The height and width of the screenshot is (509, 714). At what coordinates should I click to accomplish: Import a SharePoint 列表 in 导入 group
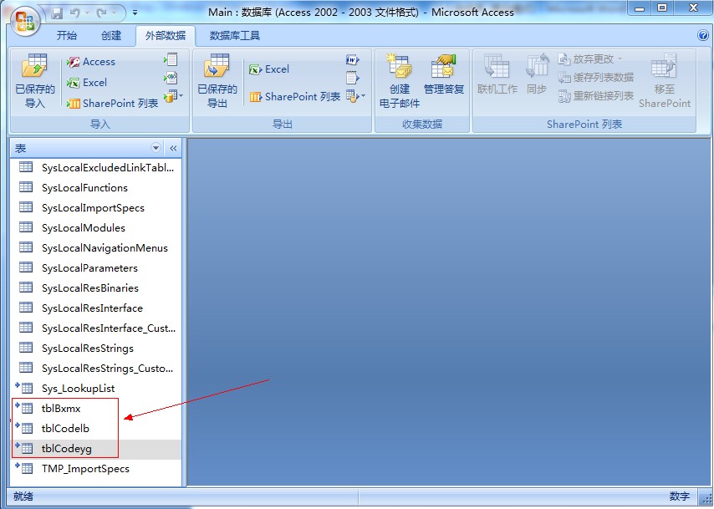[113, 104]
